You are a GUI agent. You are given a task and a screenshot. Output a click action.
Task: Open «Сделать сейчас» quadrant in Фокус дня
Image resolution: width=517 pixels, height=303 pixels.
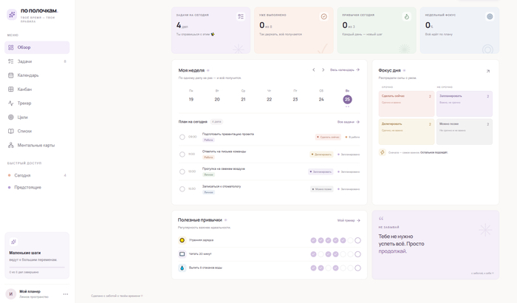pyautogui.click(x=406, y=103)
